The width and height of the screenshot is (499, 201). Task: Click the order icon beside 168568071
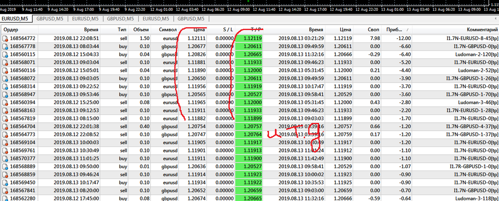point(5,62)
